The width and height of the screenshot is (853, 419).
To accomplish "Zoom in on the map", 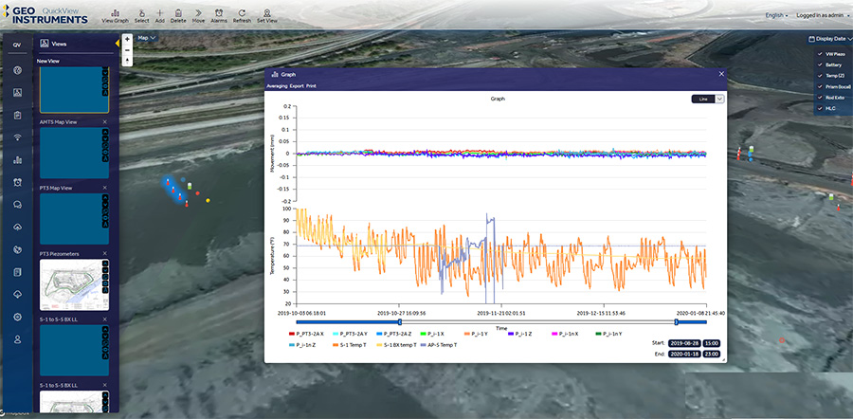I will (x=127, y=39).
